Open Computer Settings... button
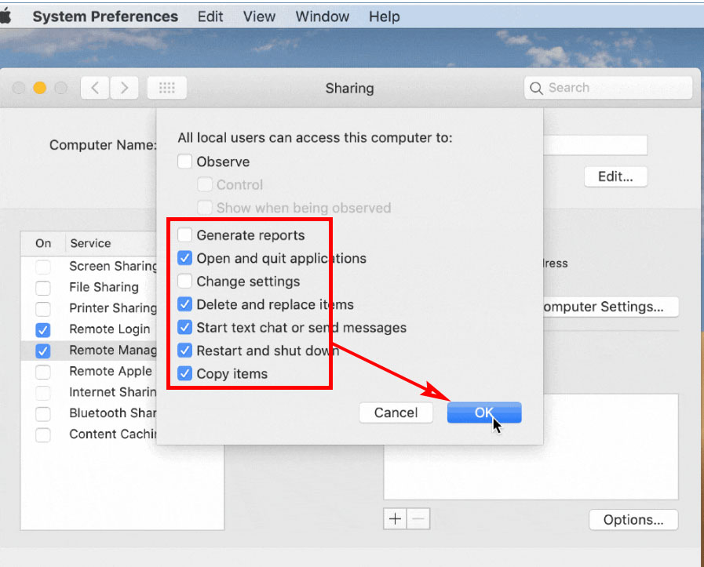Screen dimensions: 704x567 611,307
